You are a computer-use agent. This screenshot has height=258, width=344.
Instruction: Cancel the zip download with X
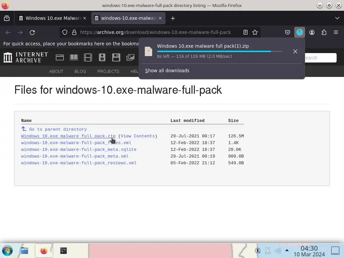(295, 51)
